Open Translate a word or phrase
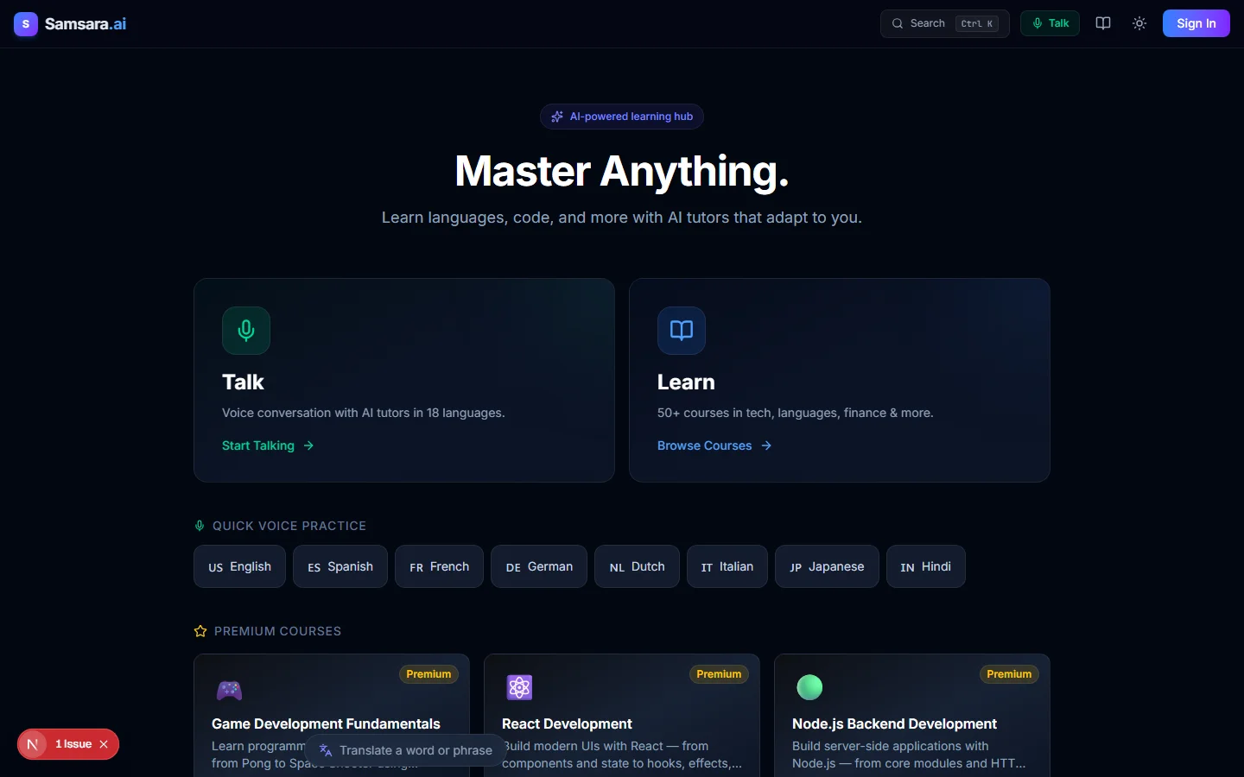Viewport: 1244px width, 777px height. click(405, 750)
